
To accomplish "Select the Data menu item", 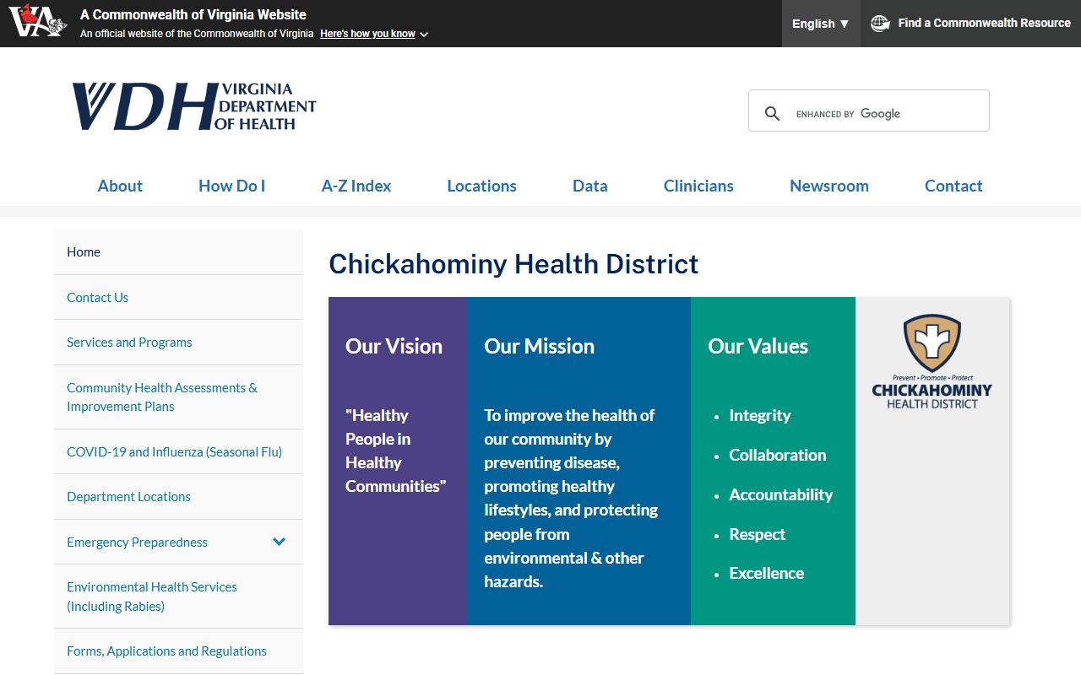I will click(590, 186).
